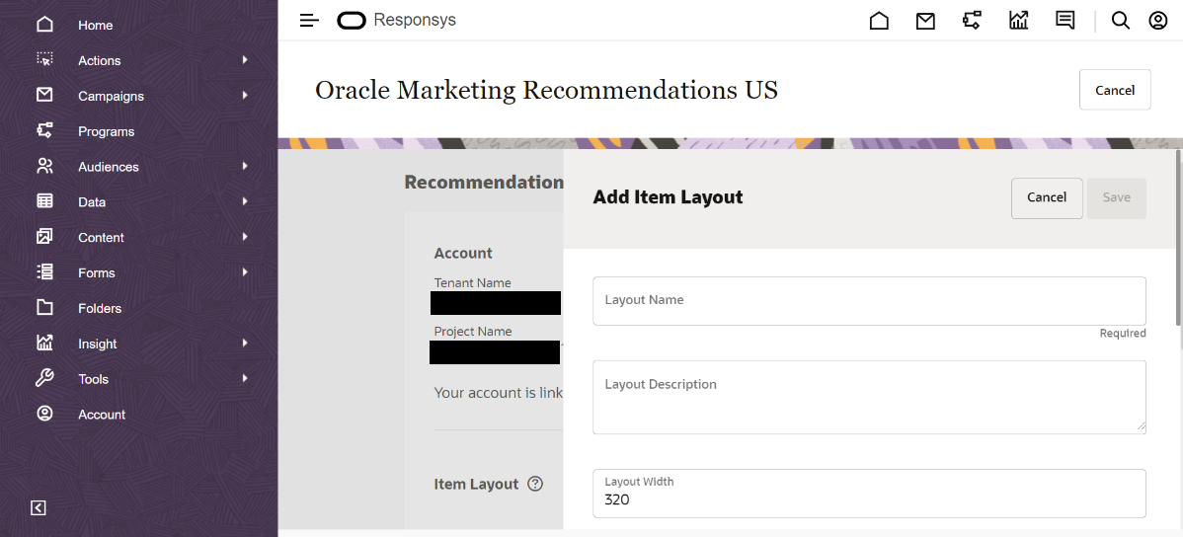Screen dimensions: 1183x537
Task: Expand the Actions submenu arrow
Action: click(x=245, y=60)
